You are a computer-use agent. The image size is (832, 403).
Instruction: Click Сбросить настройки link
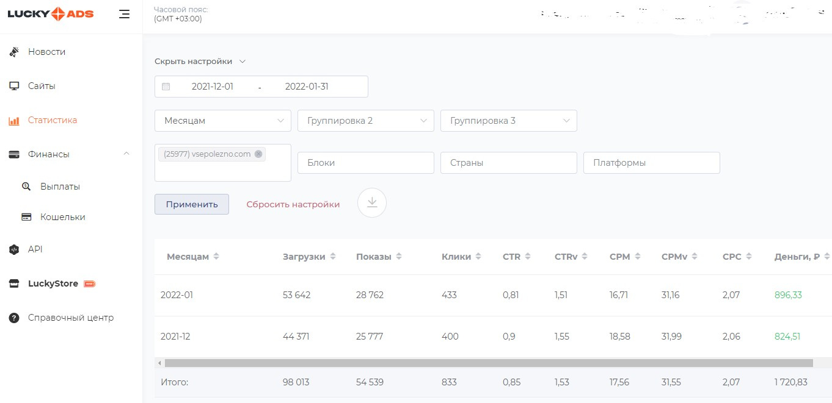[x=293, y=204]
